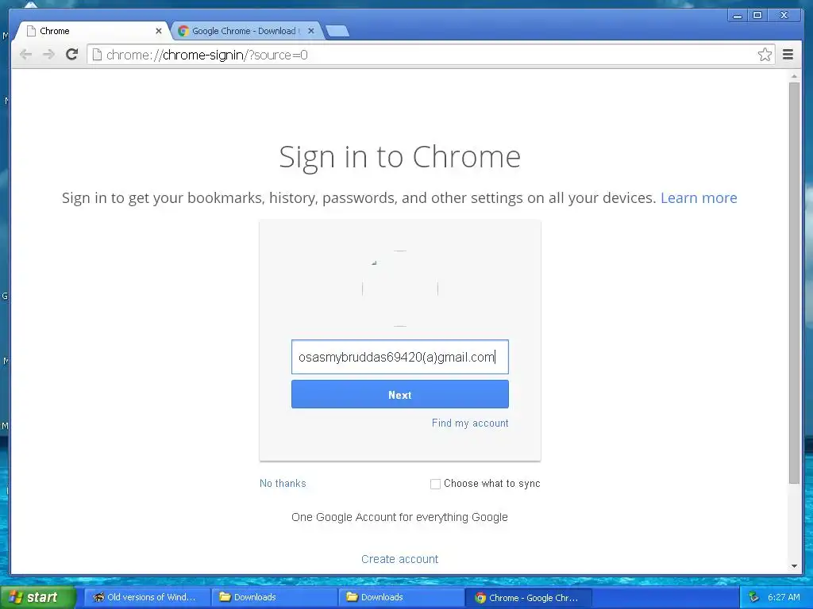Decline sign-in via No thanks

[283, 483]
